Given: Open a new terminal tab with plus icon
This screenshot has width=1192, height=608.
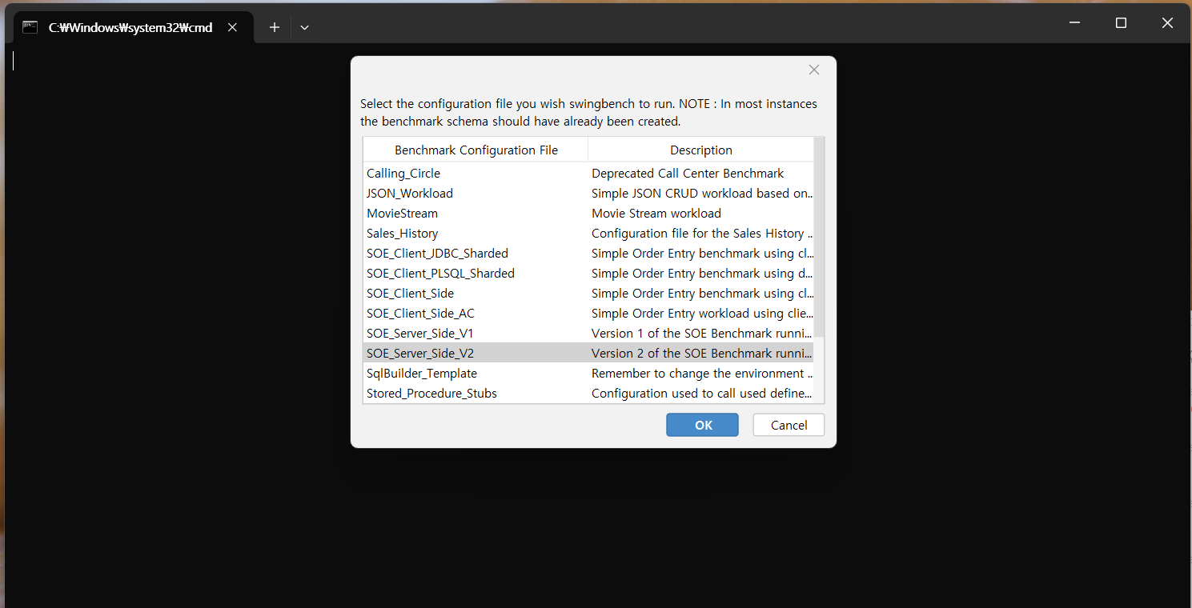Looking at the screenshot, I should [274, 27].
